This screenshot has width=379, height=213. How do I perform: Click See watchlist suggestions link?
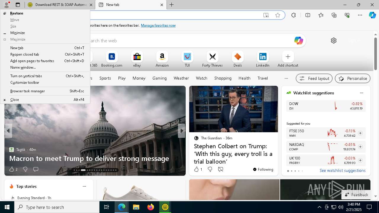tap(343, 170)
